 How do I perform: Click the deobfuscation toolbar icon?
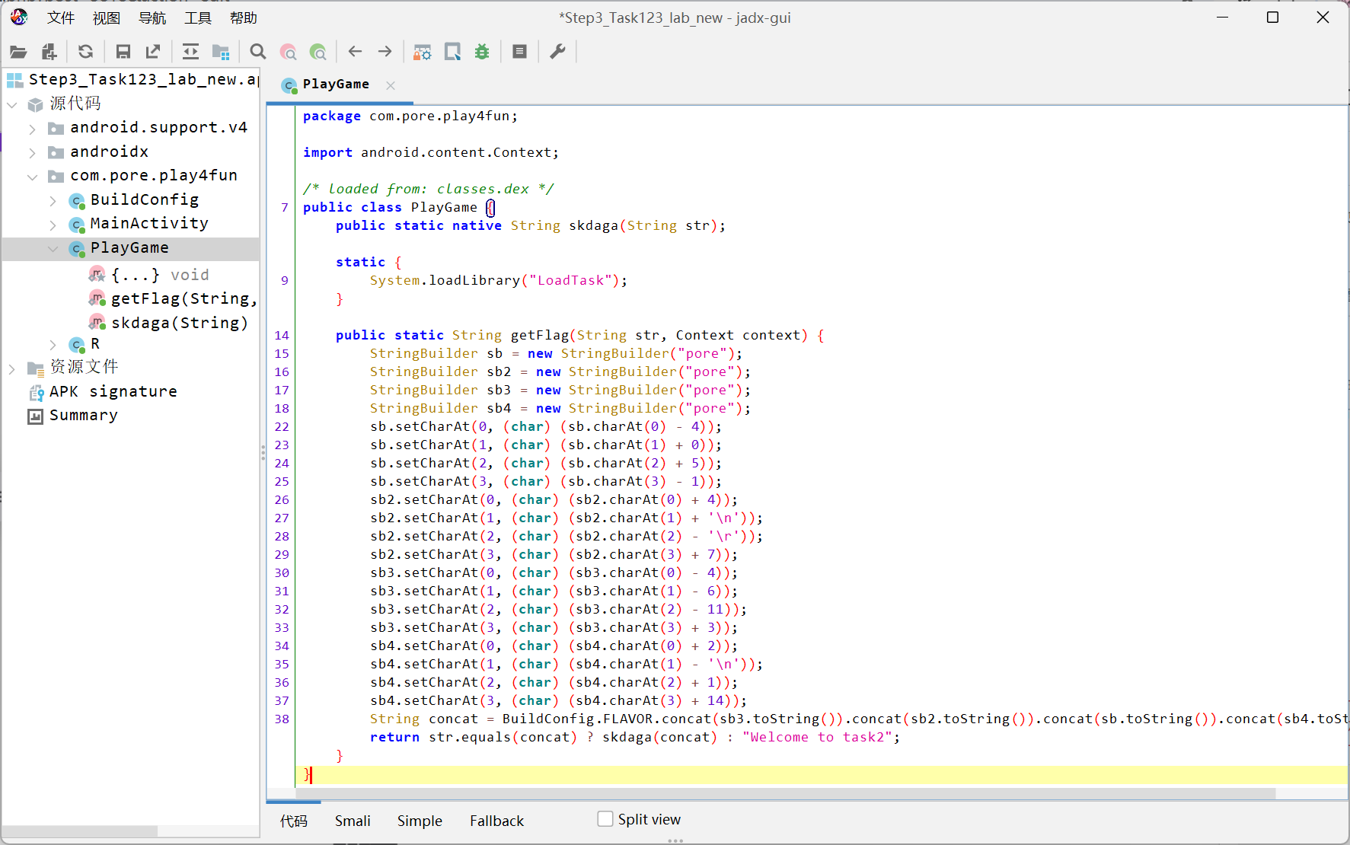click(x=422, y=52)
